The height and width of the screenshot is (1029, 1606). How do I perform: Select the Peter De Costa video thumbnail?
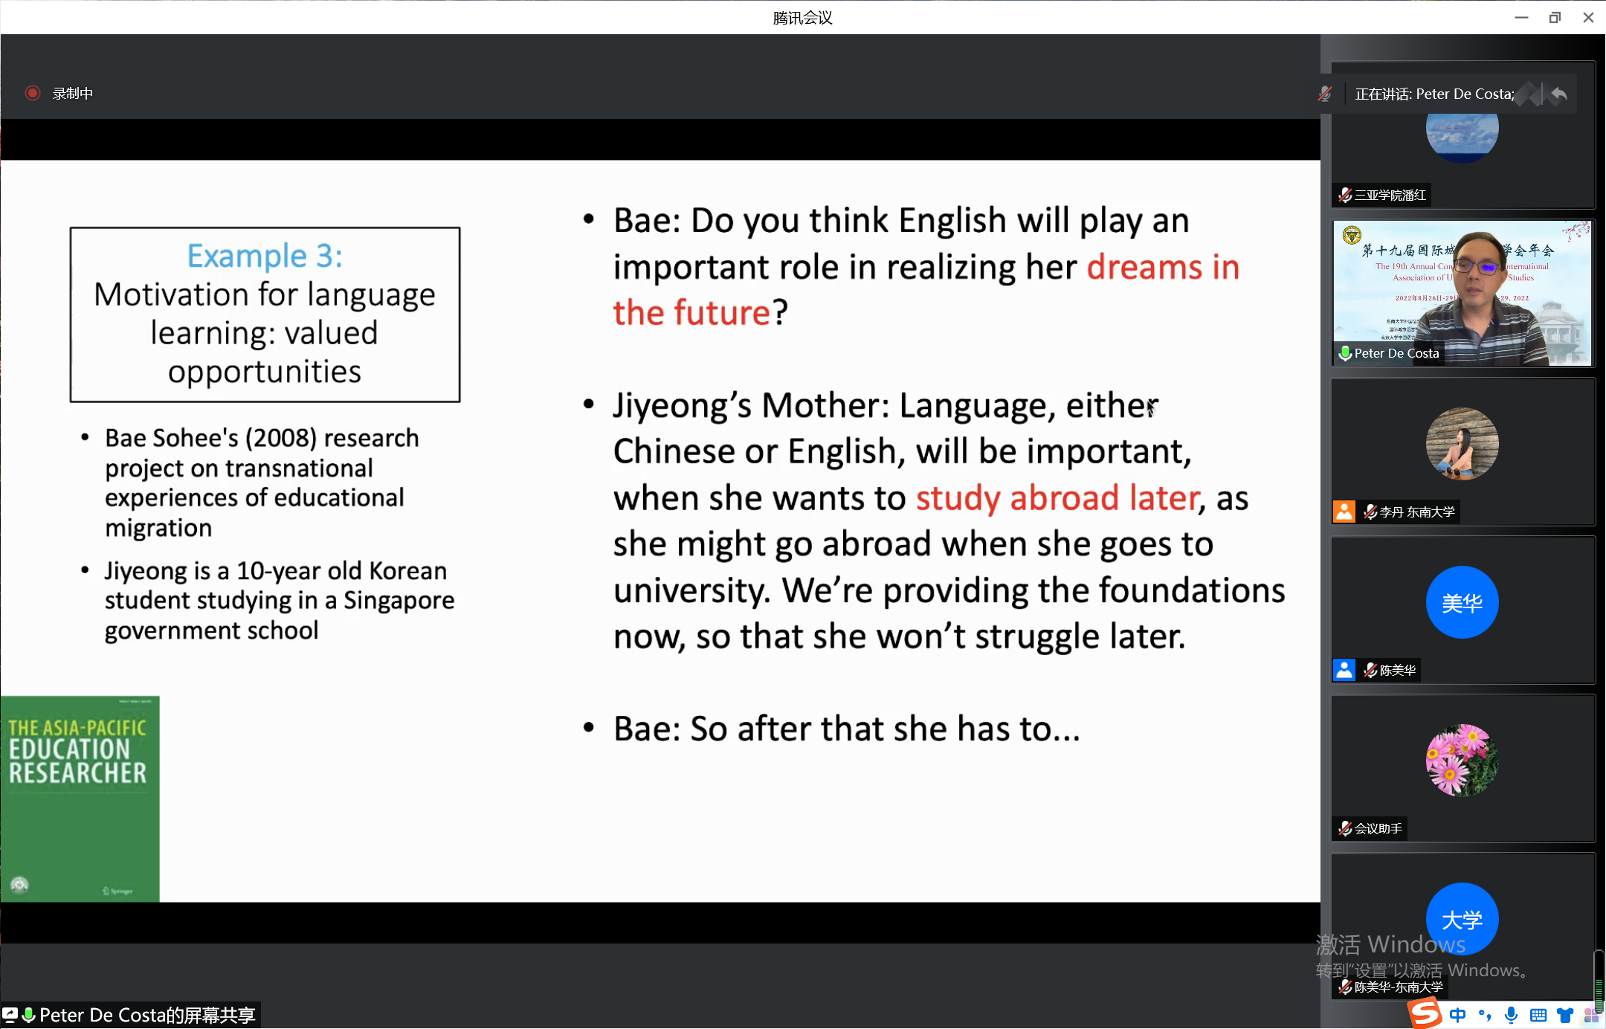point(1462,292)
